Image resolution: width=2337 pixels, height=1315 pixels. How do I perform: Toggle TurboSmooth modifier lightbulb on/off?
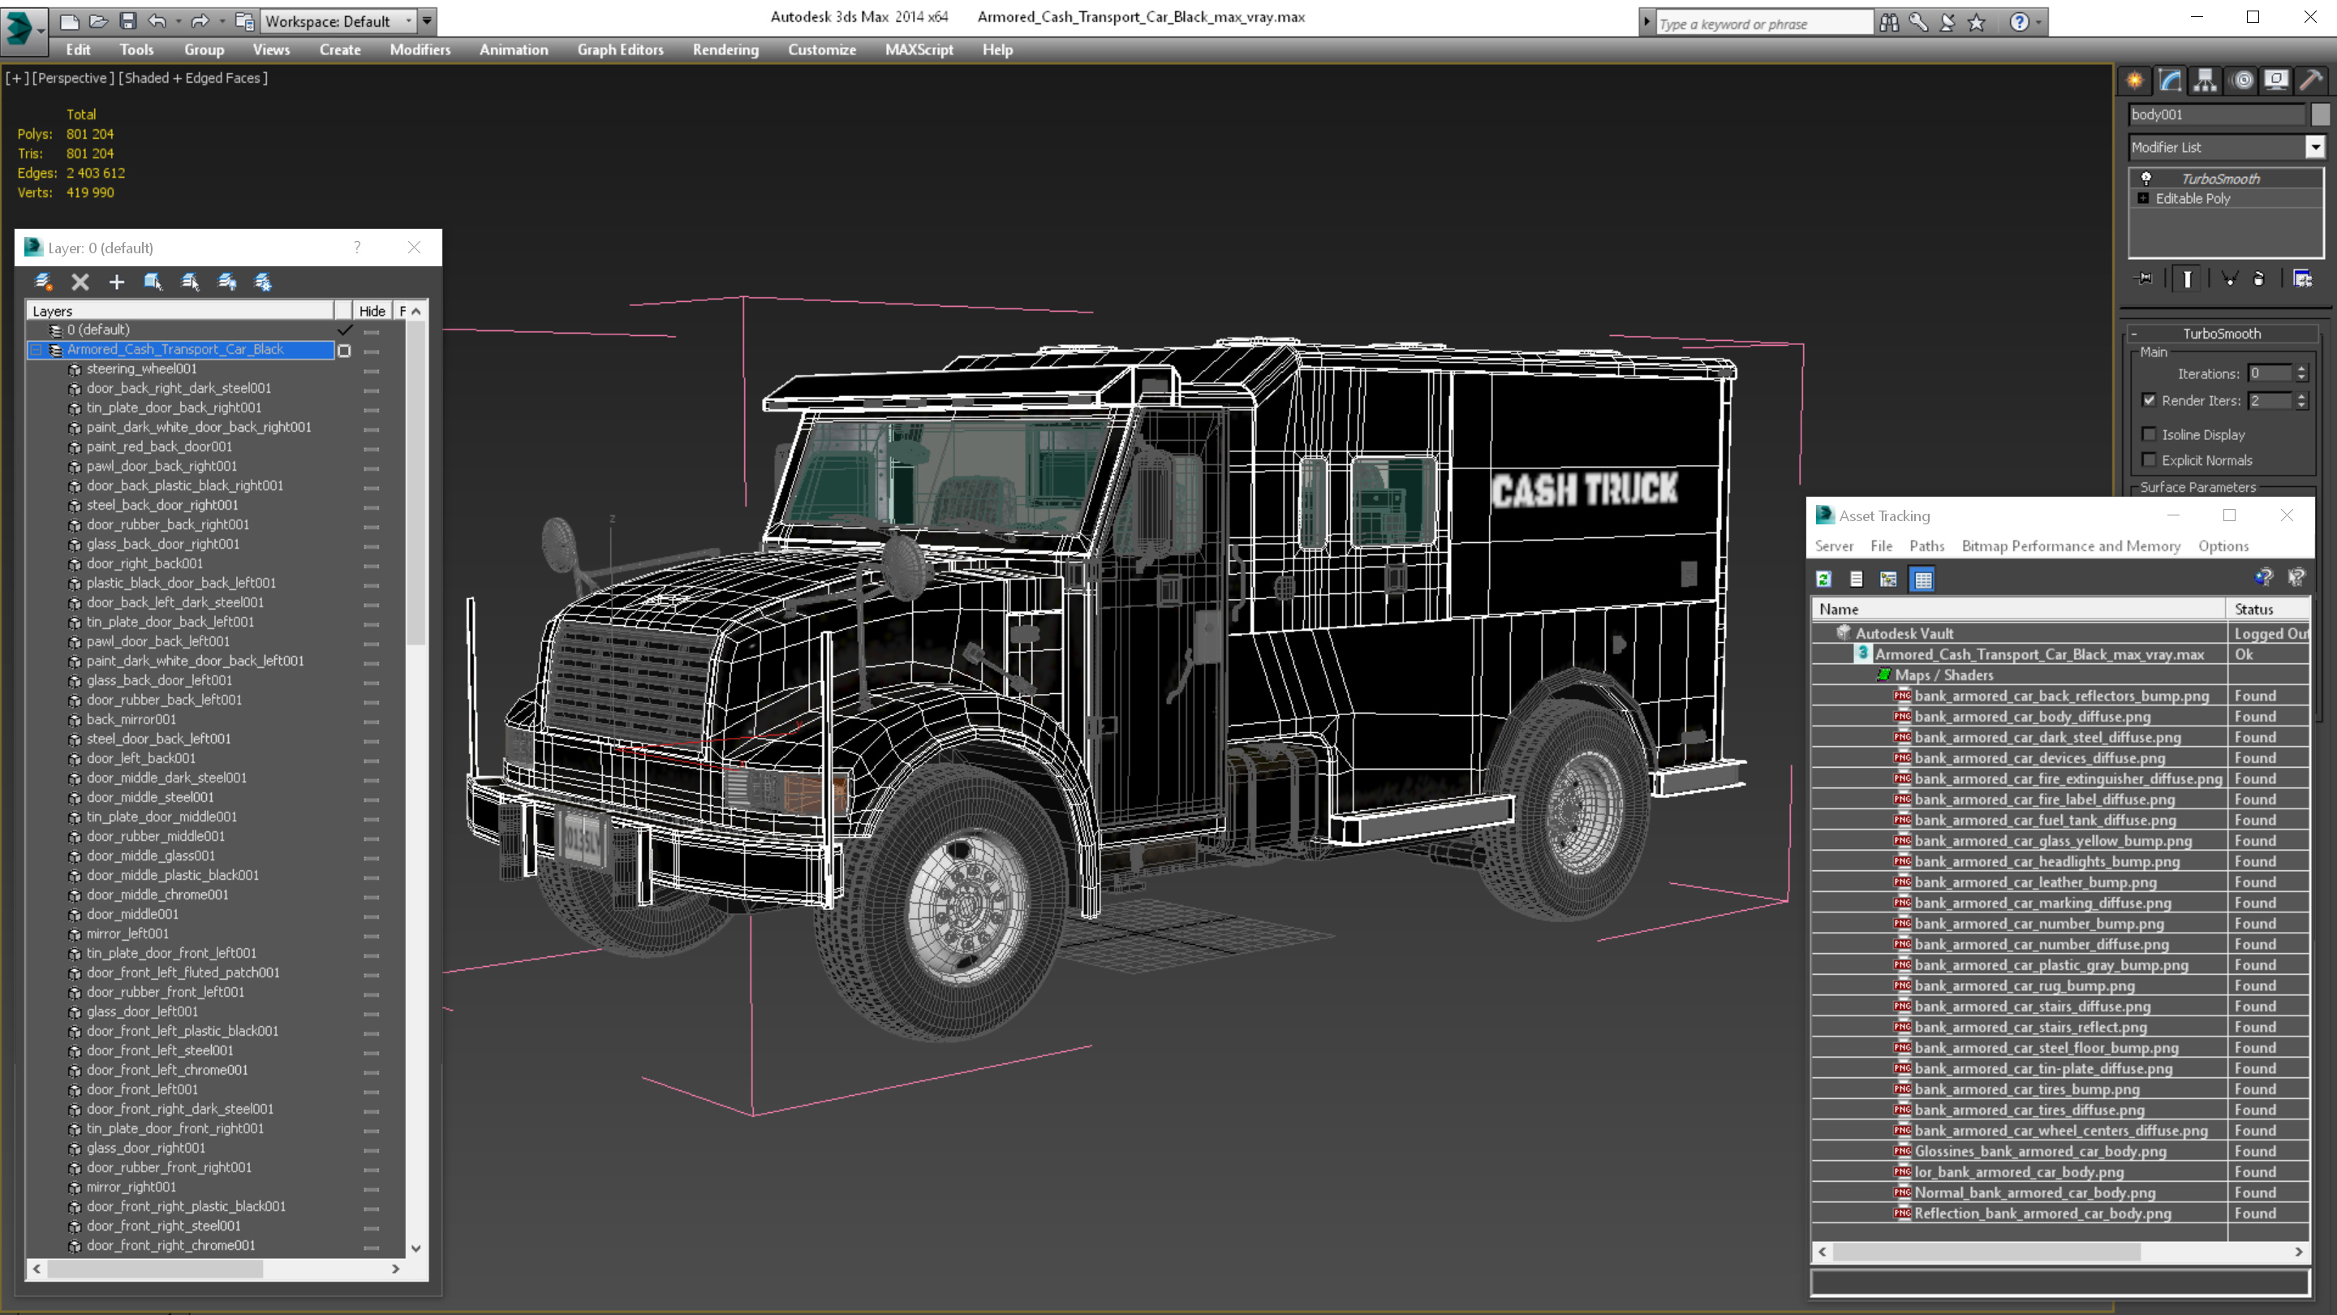(x=2146, y=178)
